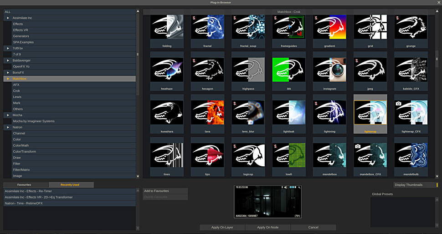
Task: Select the SPA Examples category
Action: [74, 42]
